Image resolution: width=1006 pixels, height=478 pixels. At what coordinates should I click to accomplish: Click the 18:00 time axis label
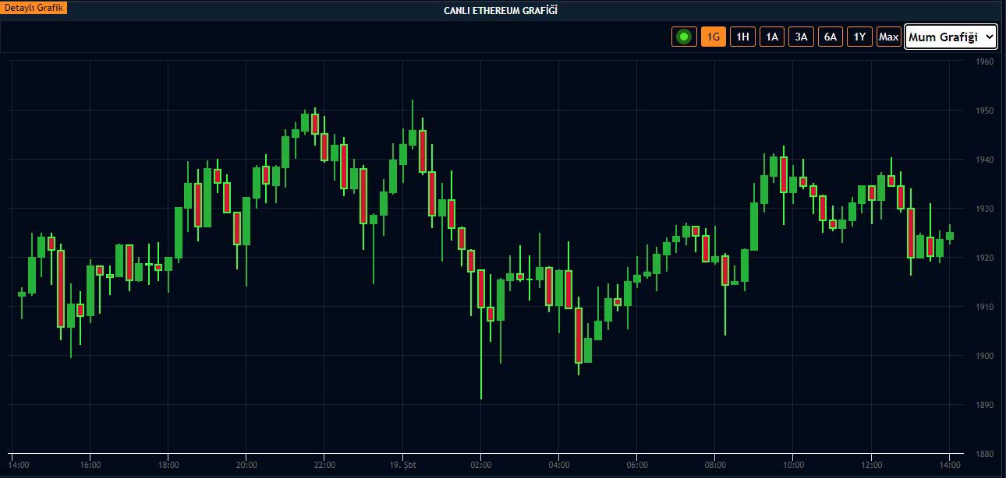click(x=168, y=465)
